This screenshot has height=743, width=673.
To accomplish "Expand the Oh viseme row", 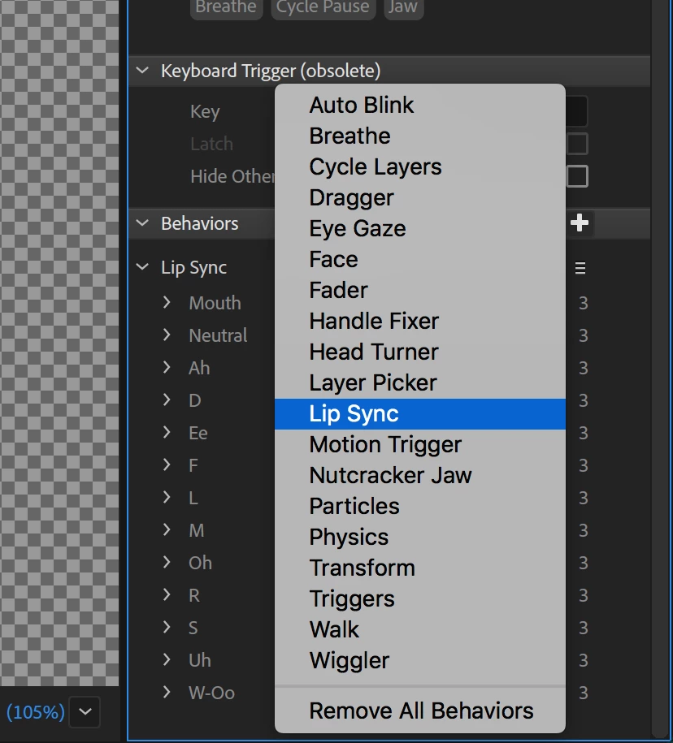I will [167, 562].
